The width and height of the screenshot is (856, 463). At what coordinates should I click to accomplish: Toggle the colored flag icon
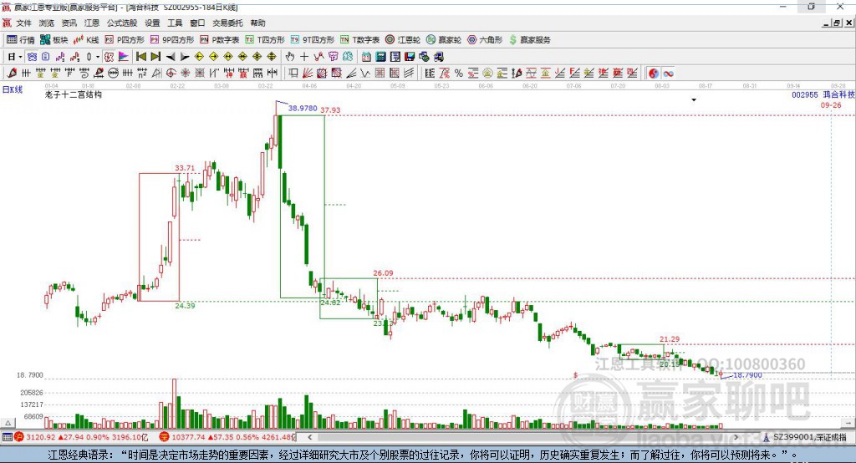(124, 57)
